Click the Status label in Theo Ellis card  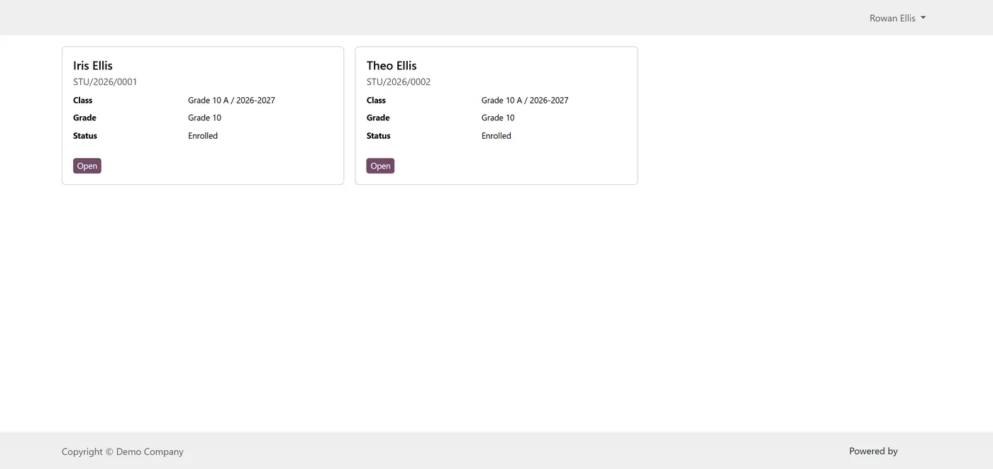click(x=379, y=136)
